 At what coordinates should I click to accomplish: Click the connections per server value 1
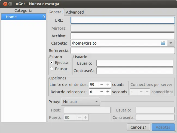pos(134,92)
